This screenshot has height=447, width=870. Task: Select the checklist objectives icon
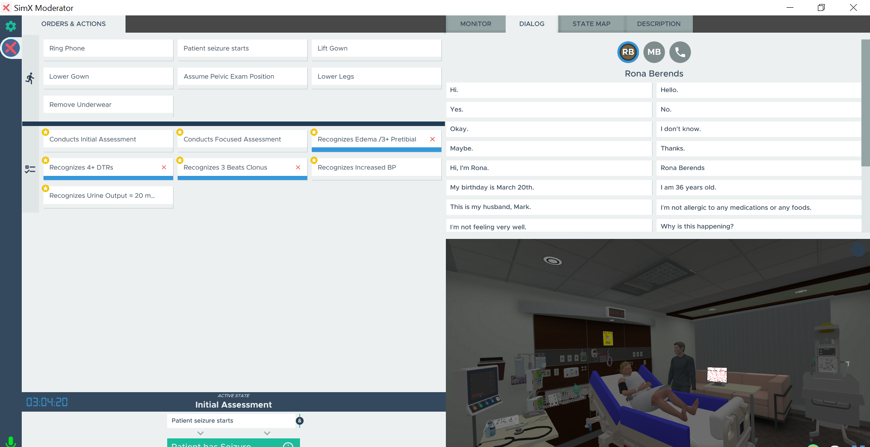(x=30, y=170)
